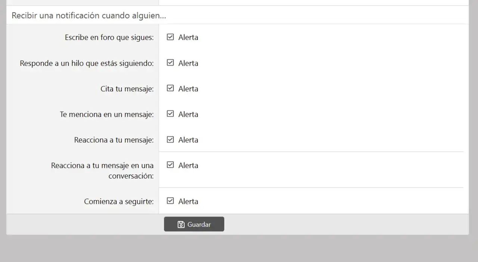Click the 'Recibir una notificación cuando alguien...' header

pyautogui.click(x=89, y=16)
